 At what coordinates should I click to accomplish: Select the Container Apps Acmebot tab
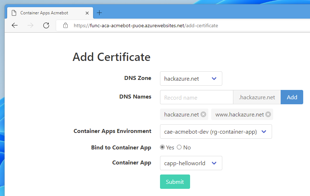(50, 13)
